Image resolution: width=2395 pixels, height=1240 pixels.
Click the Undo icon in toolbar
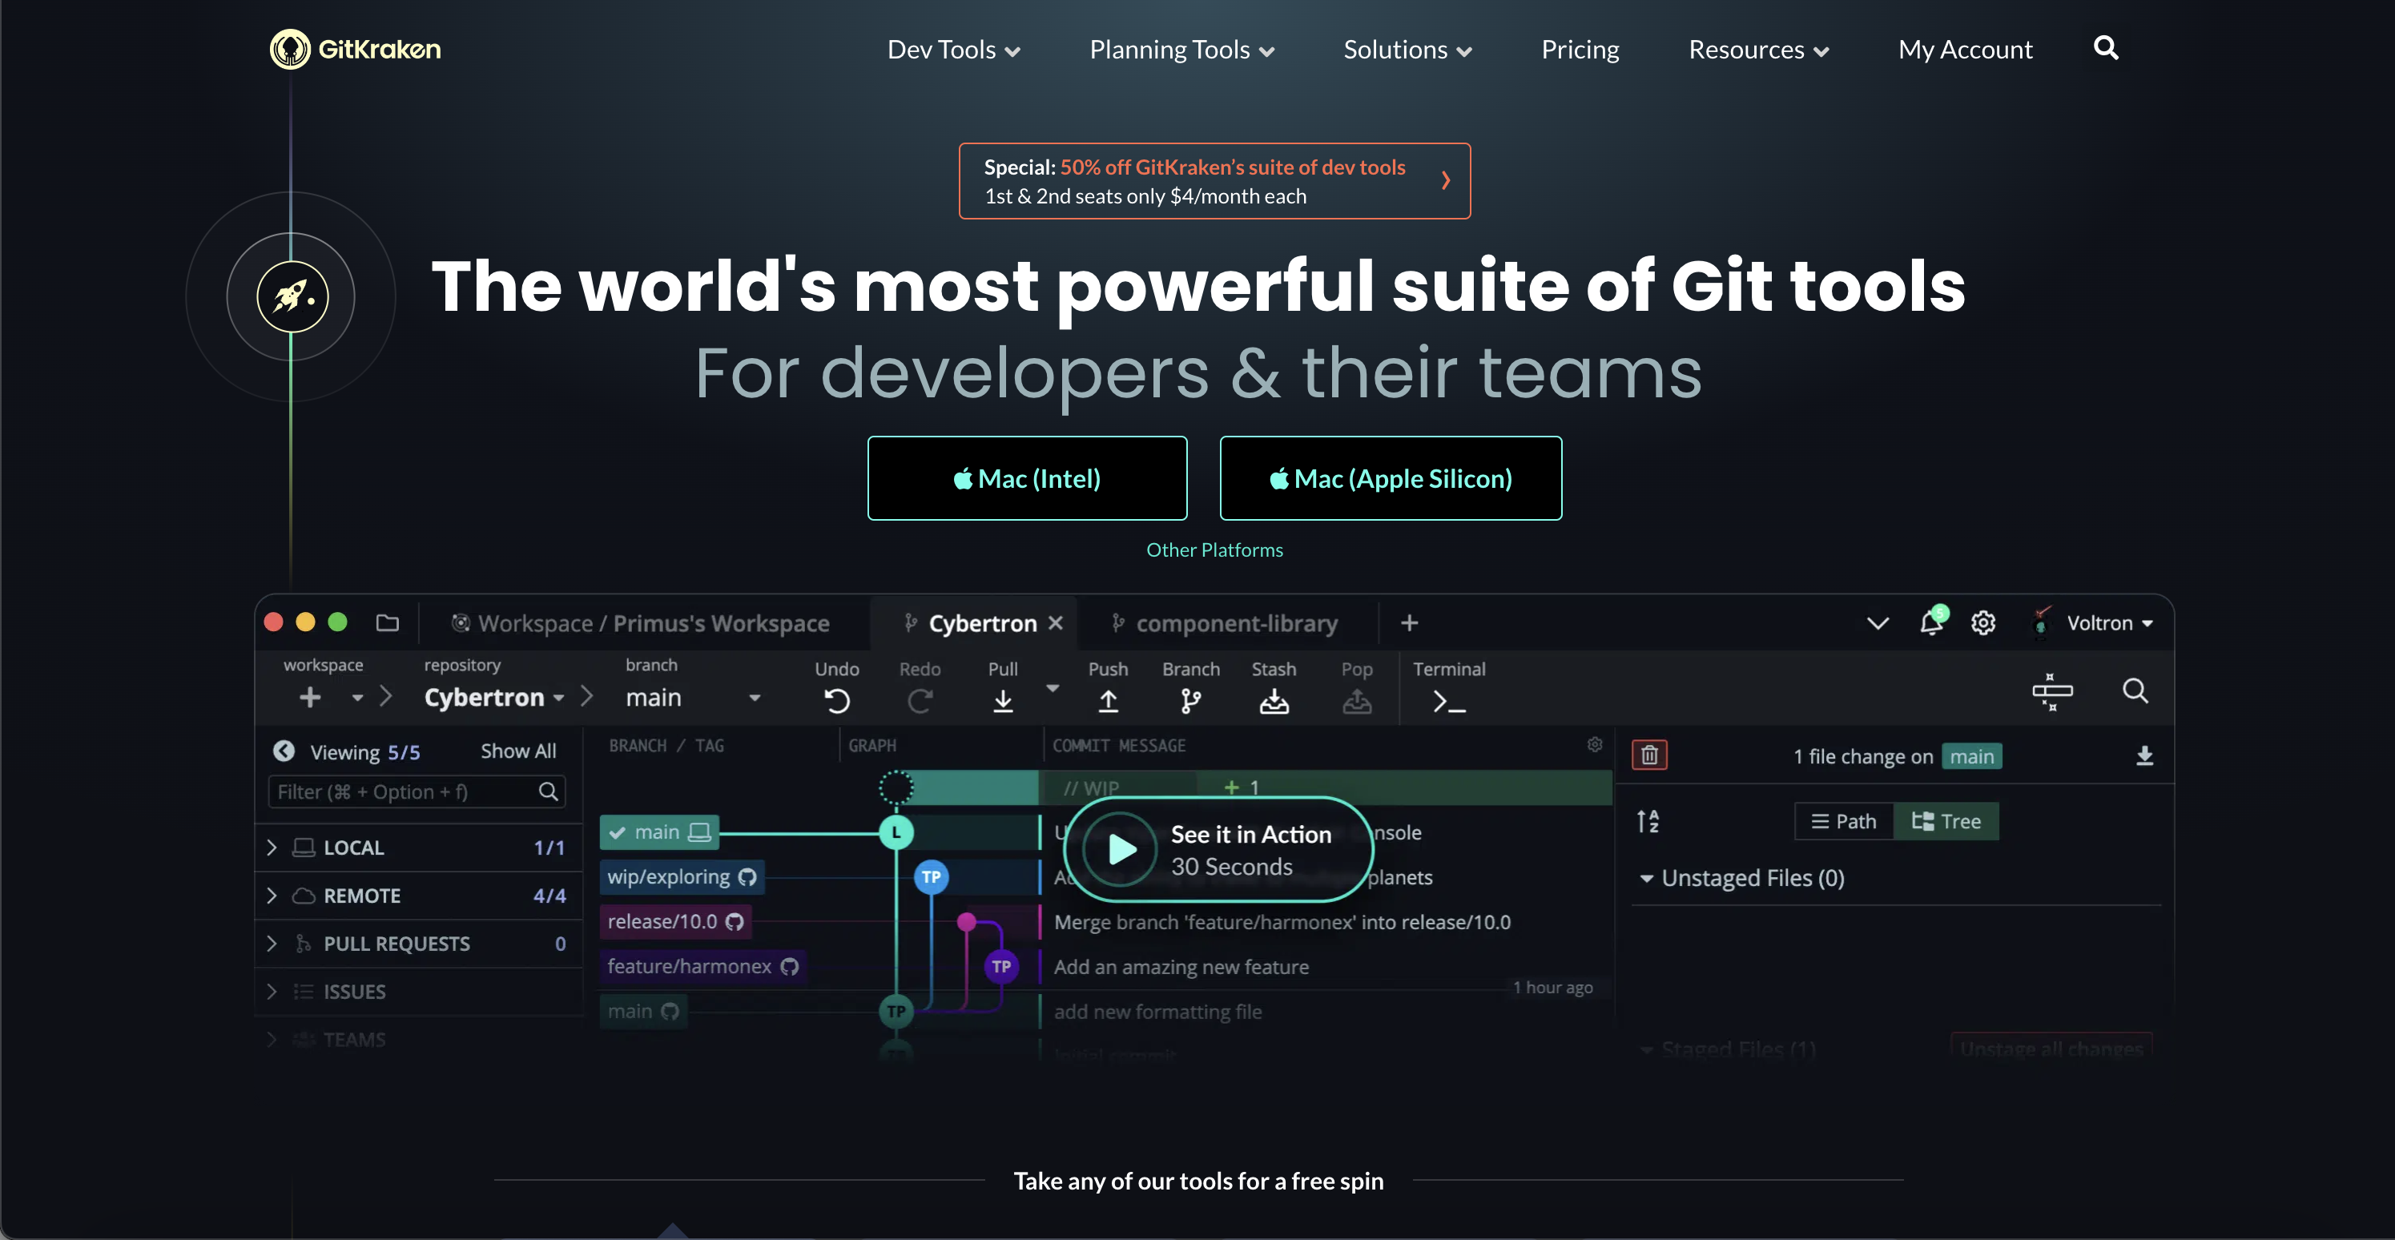(837, 701)
